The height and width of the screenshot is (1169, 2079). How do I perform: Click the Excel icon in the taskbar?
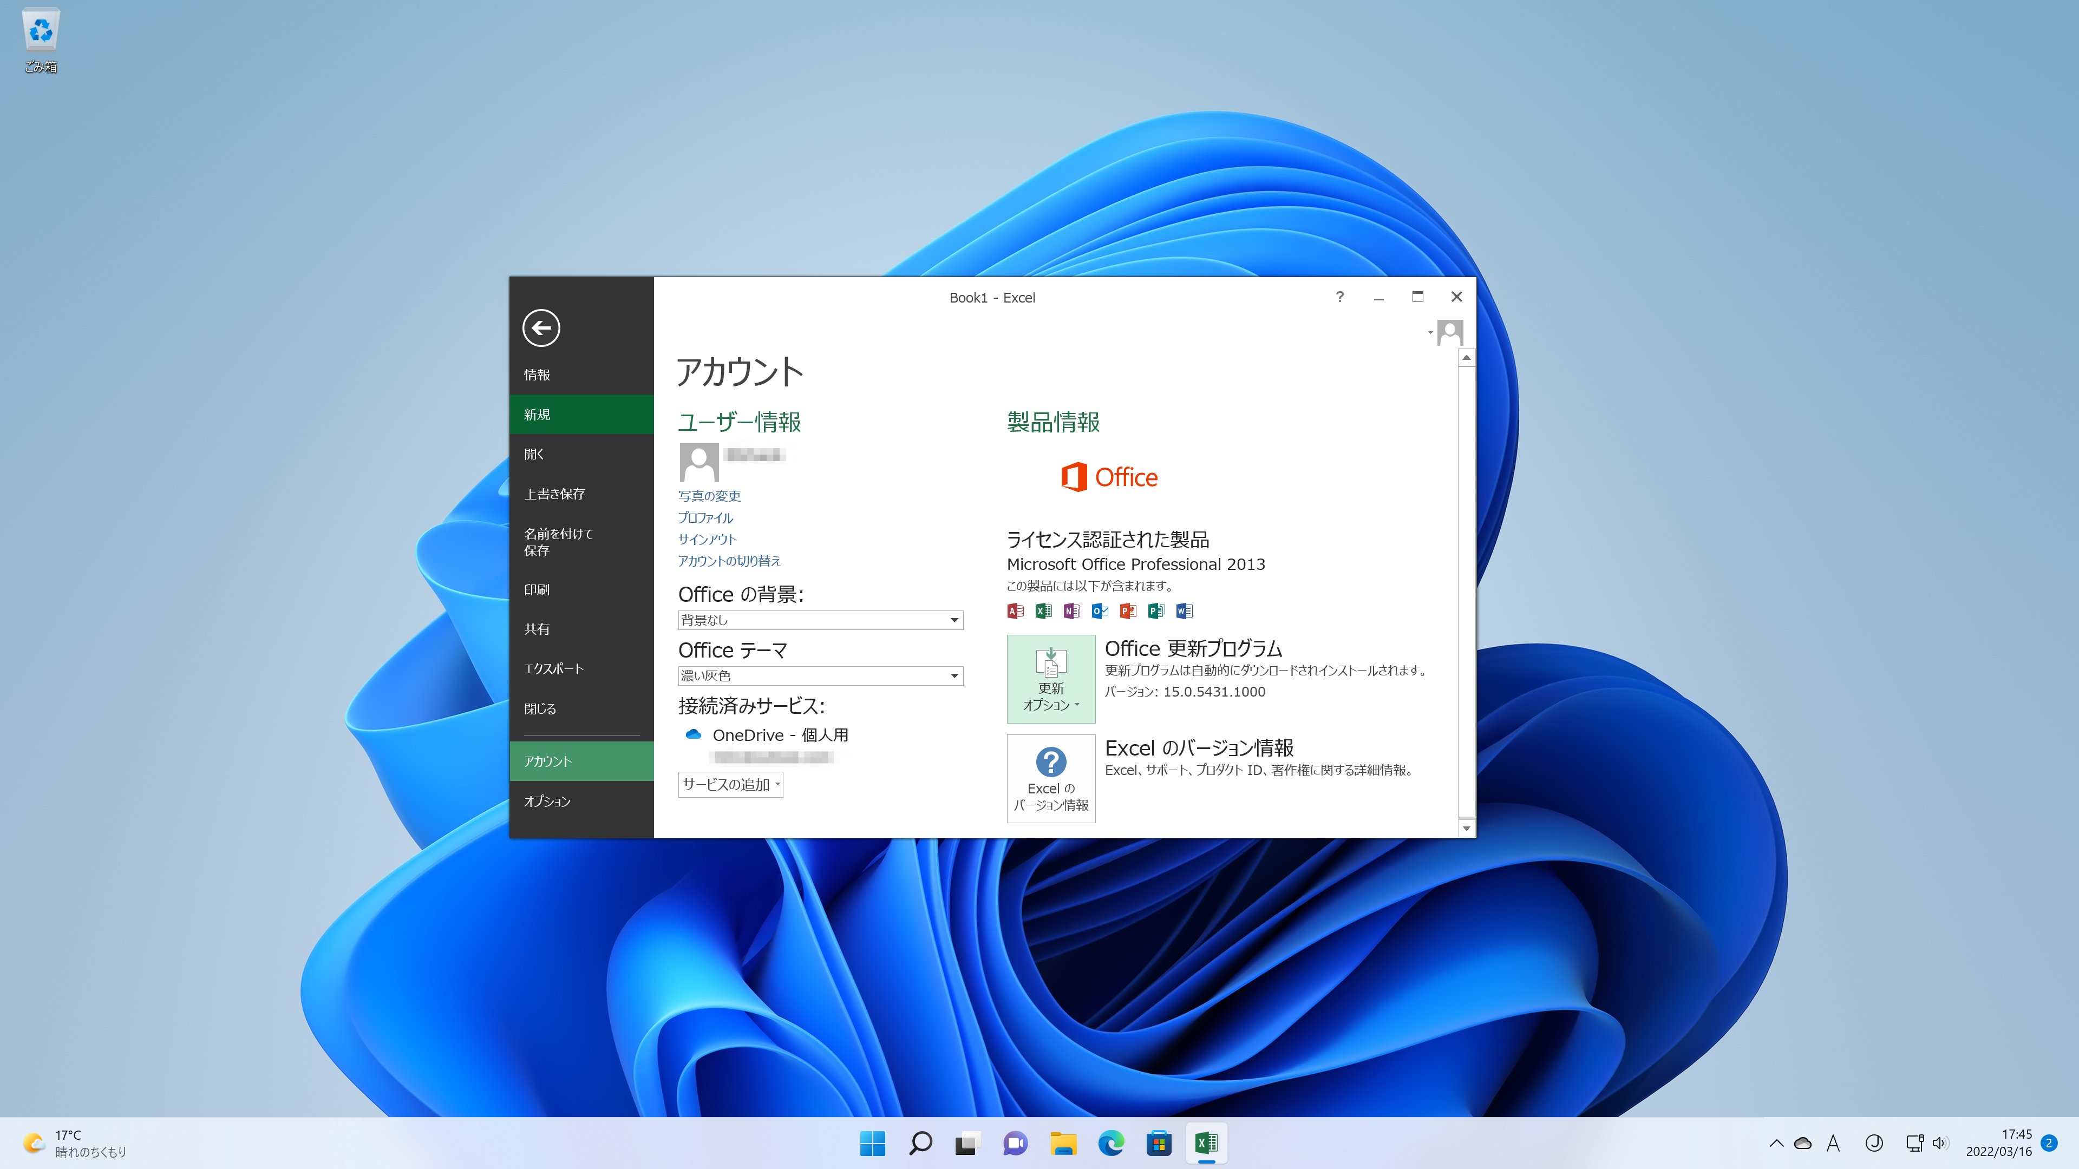point(1207,1143)
